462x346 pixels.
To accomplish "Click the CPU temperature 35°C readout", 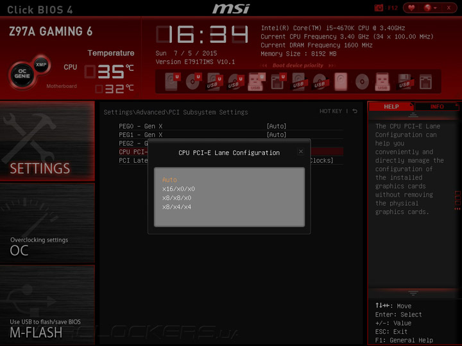I will tap(110, 72).
